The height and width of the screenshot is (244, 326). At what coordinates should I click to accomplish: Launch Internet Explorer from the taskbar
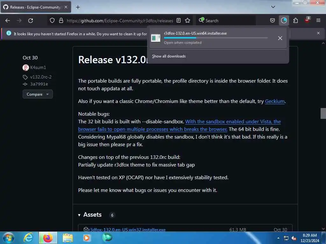(28, 238)
